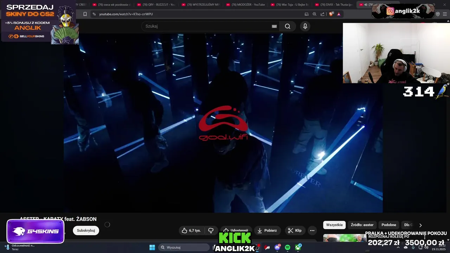The width and height of the screenshot is (450, 253).
Task: Click the voice search microphone button
Action: (305, 26)
